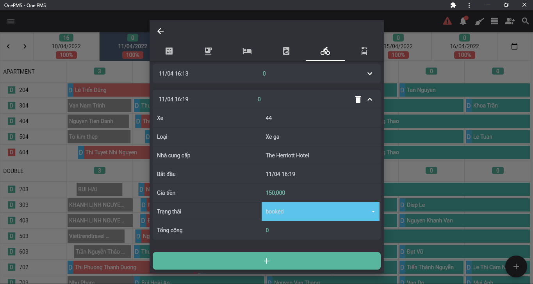Open Nguyen Tien Danh booking

point(98,121)
